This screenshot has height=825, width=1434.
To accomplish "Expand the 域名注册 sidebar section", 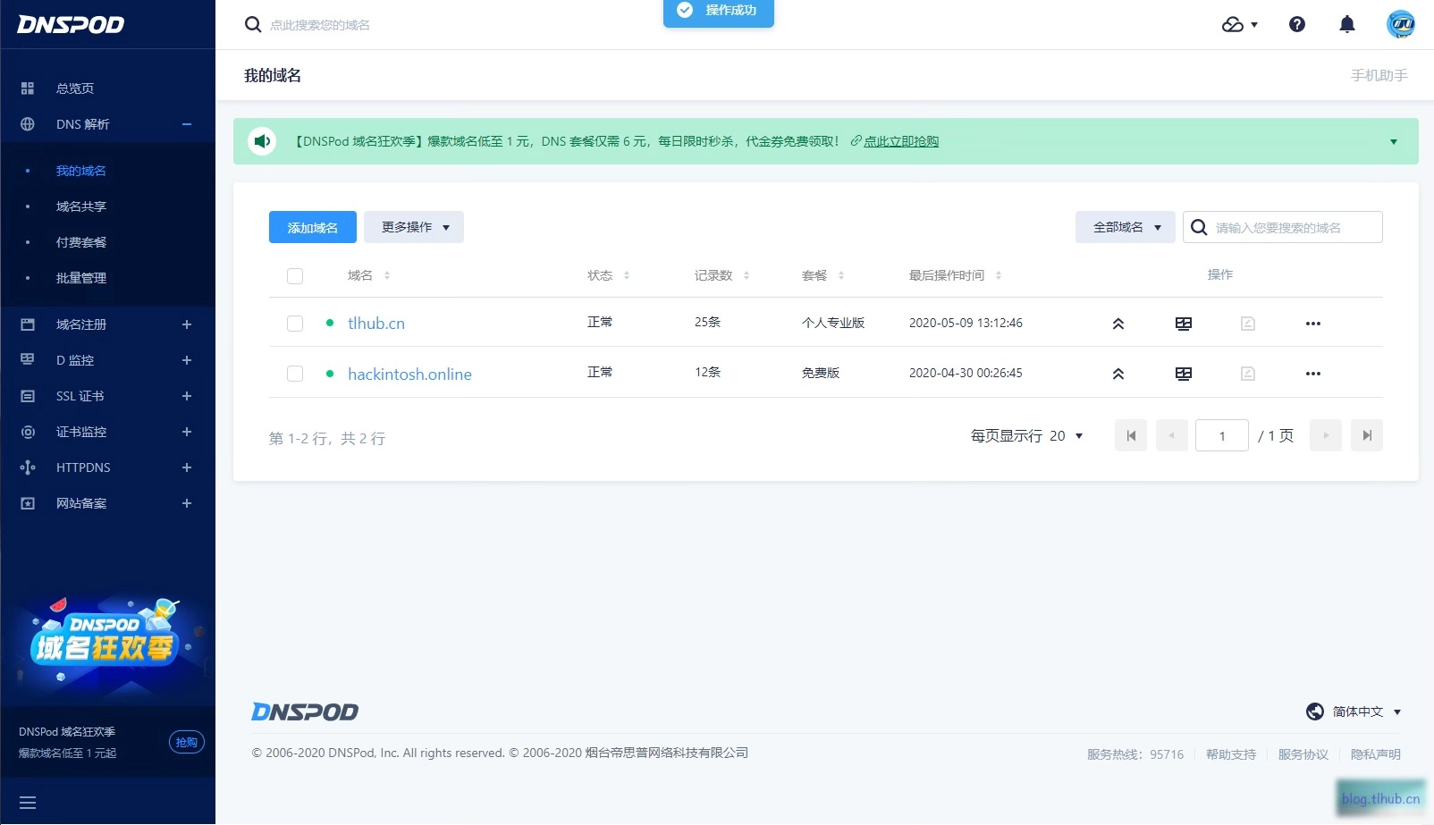I will click(187, 324).
